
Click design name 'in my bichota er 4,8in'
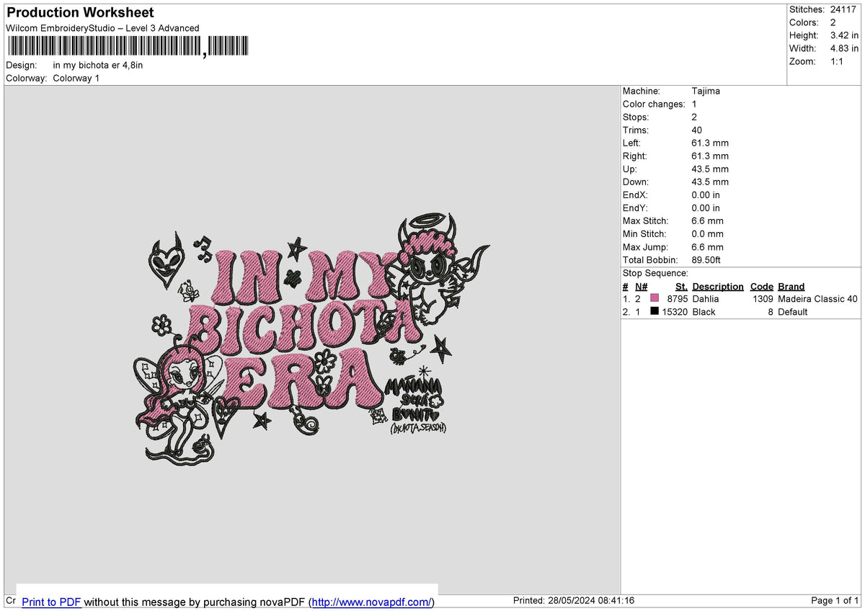(x=98, y=65)
